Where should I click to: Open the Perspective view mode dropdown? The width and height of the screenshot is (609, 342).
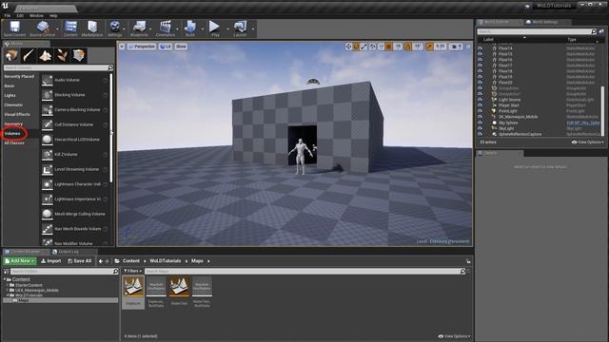[142, 47]
